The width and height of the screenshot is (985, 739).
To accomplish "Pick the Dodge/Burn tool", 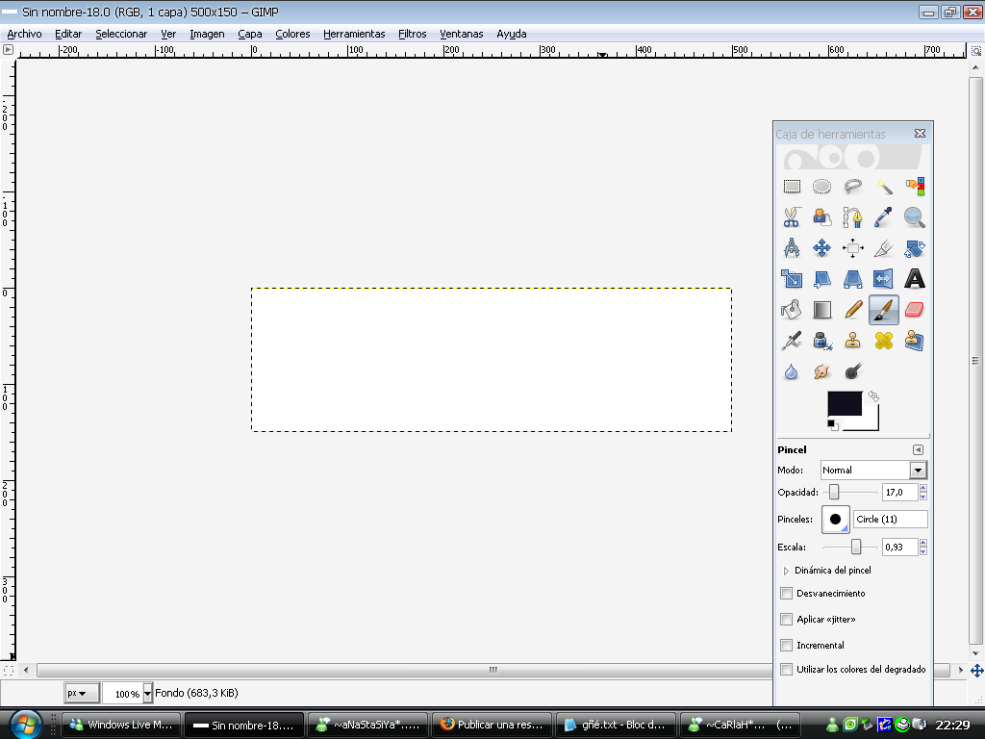I will pyautogui.click(x=852, y=372).
